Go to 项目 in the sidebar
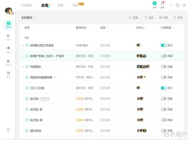Screen dimensions: 192x141 click(9, 50)
